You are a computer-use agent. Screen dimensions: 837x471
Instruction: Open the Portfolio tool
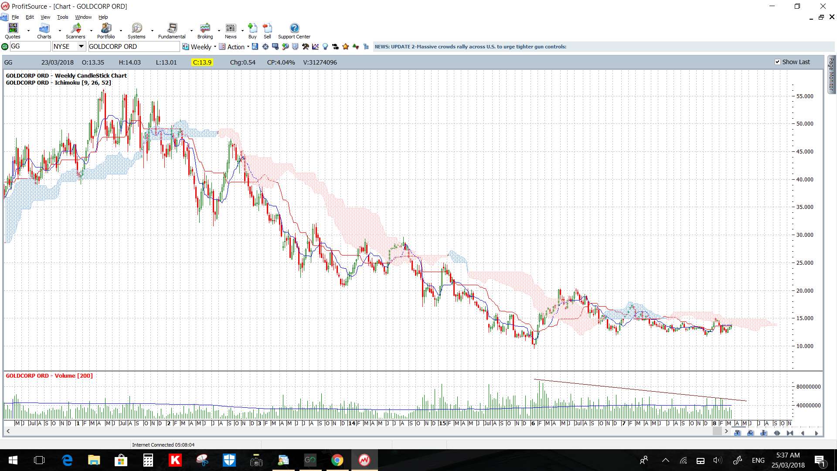click(106, 31)
